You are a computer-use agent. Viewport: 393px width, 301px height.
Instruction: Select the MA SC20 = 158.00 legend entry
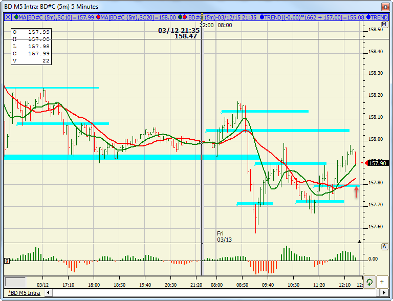click(138, 17)
